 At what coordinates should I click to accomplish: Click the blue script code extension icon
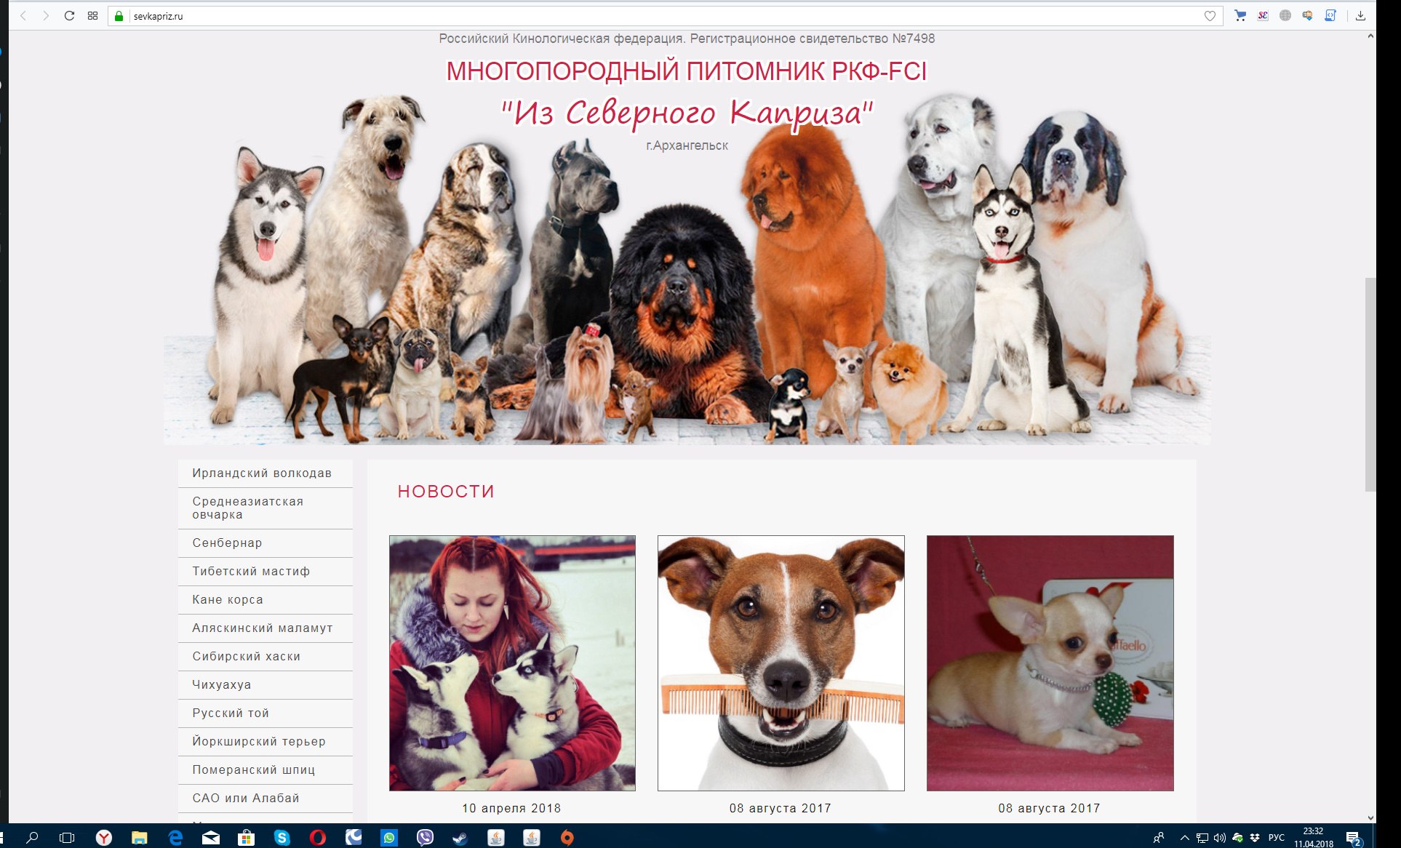pos(1330,15)
